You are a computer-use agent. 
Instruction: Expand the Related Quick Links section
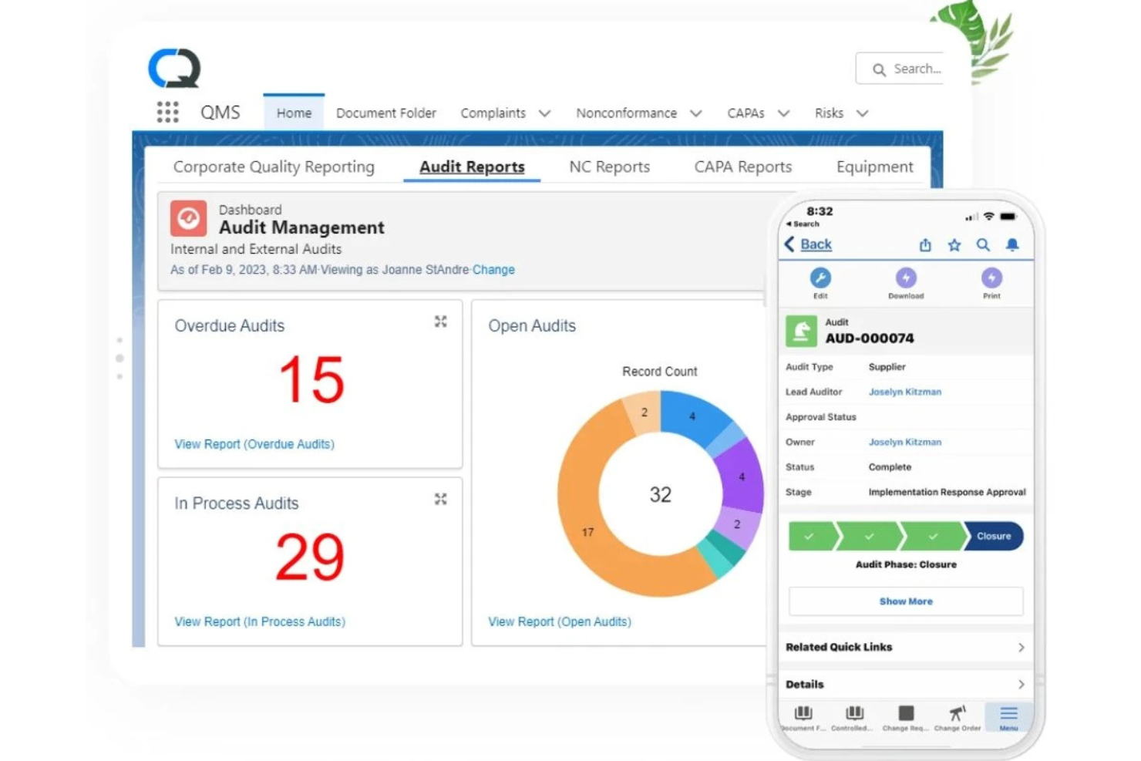click(x=905, y=647)
